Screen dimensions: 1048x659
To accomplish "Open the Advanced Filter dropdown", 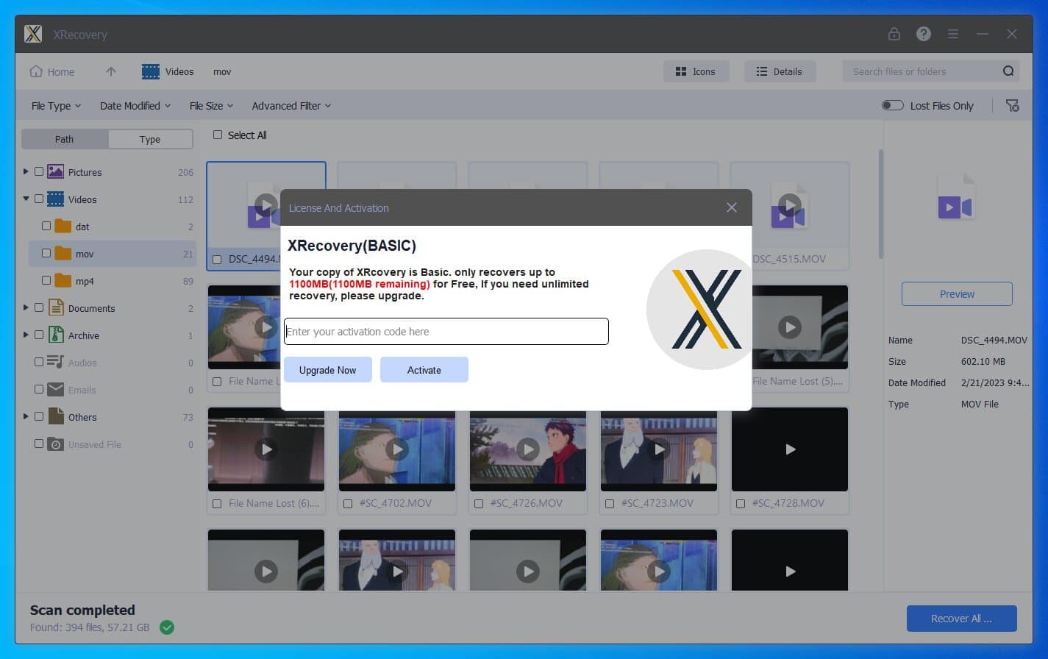I will [x=291, y=106].
